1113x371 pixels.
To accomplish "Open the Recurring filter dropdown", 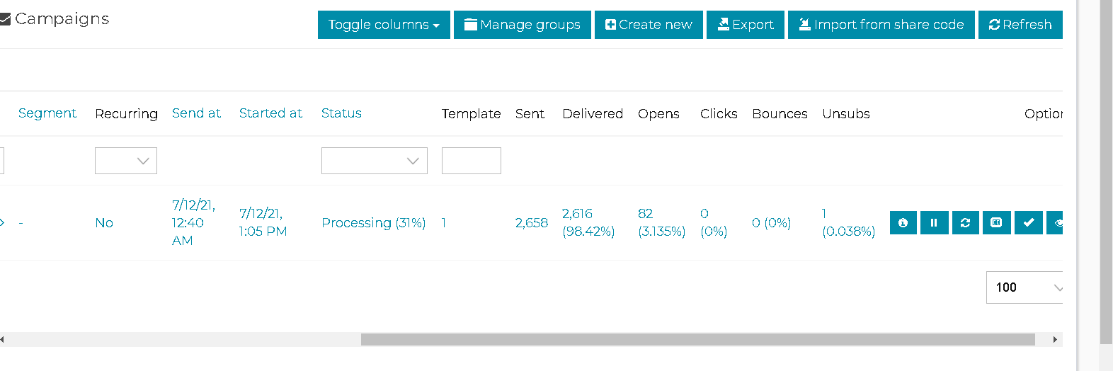I will 126,161.
